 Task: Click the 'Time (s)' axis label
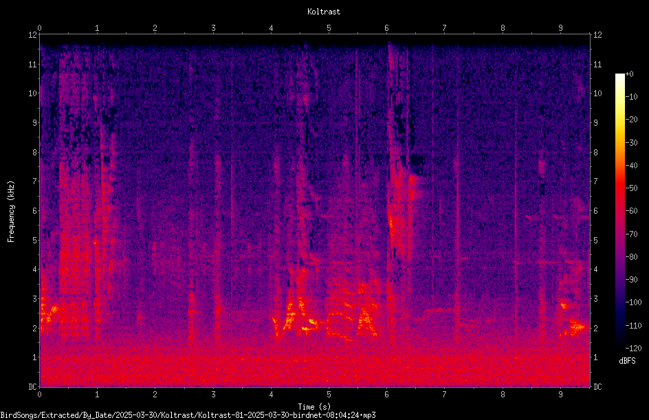pos(314,407)
